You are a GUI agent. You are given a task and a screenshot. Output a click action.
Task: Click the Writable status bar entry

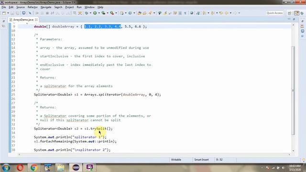pos(176,160)
